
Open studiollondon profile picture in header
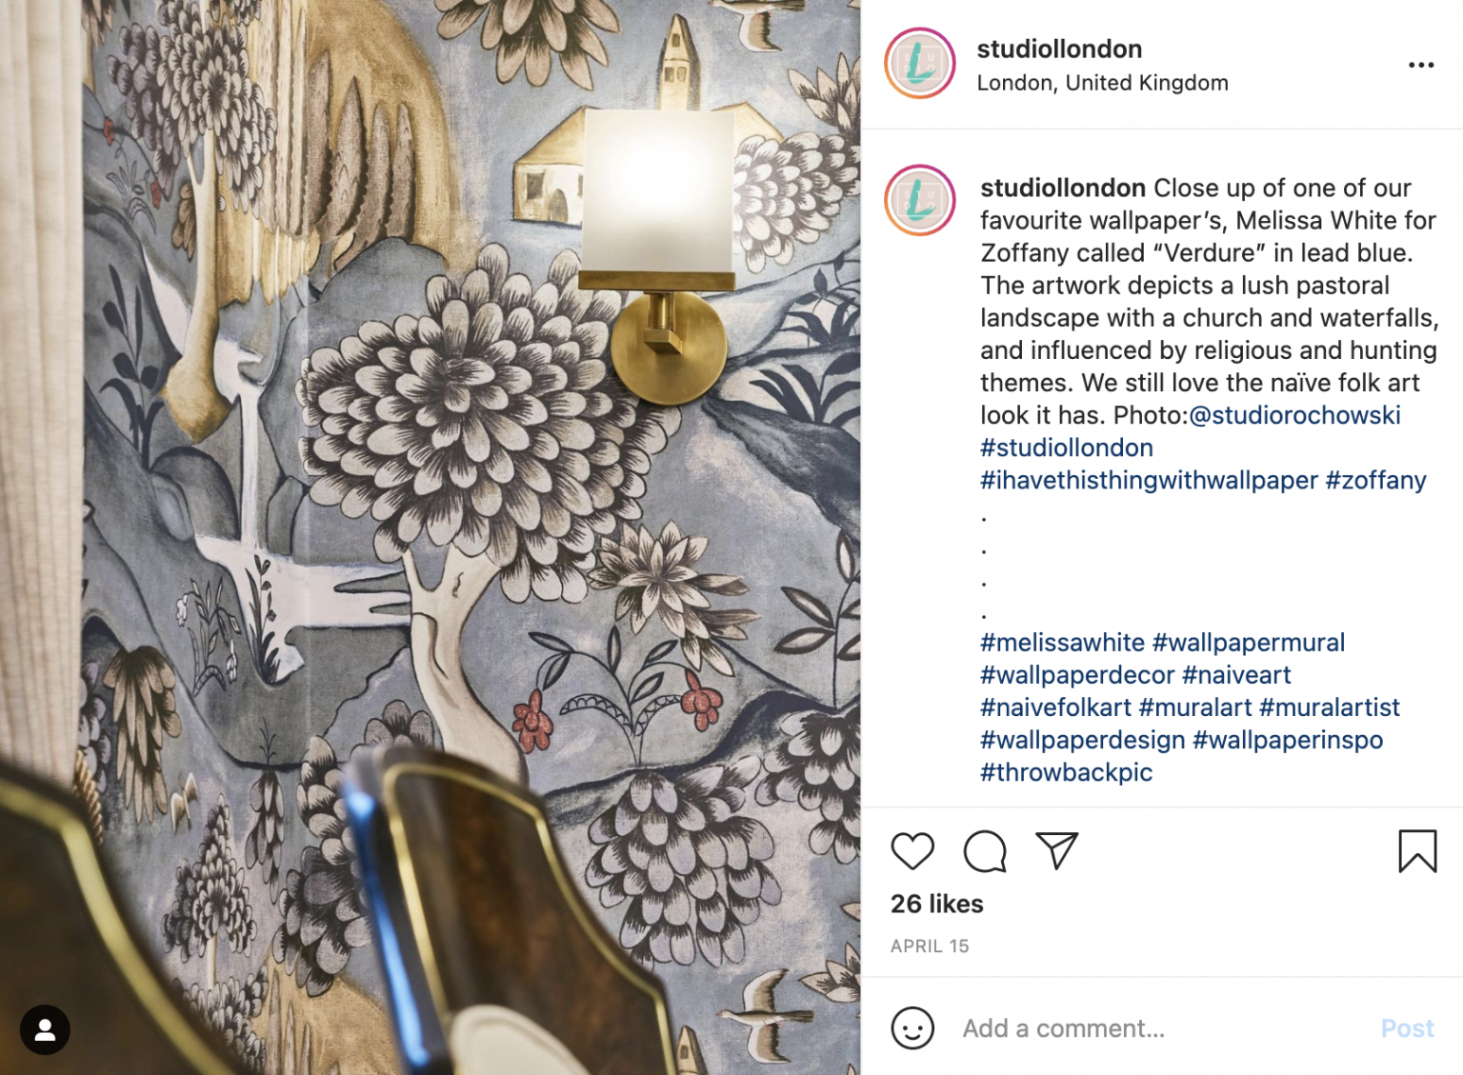[920, 64]
